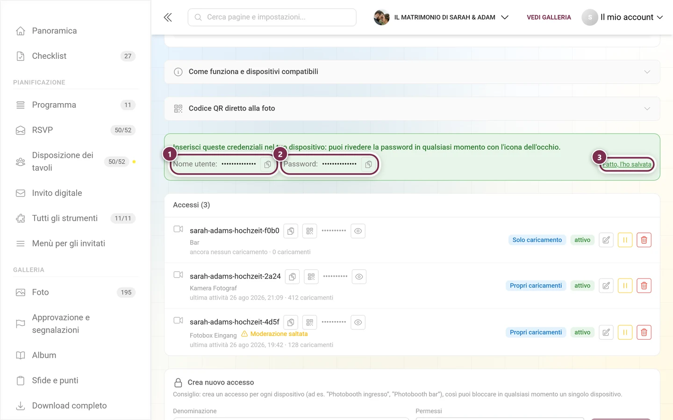673x420 pixels.
Task: Focus the search pages and settings field
Action: 272,17
